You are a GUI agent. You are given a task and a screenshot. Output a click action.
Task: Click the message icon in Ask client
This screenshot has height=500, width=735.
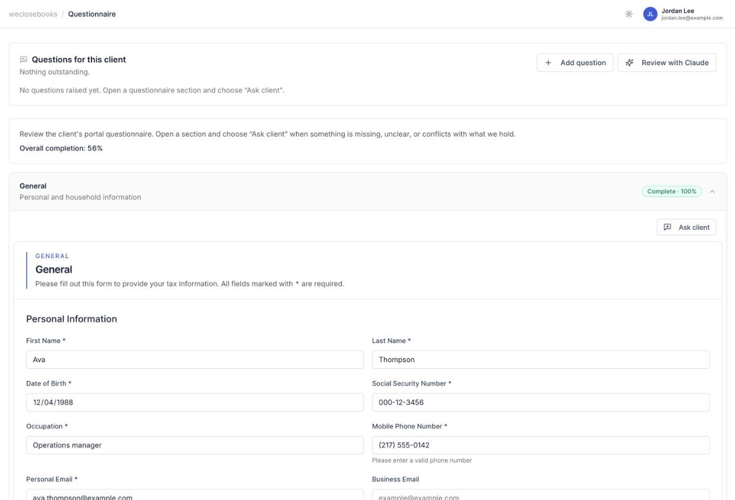pos(667,227)
